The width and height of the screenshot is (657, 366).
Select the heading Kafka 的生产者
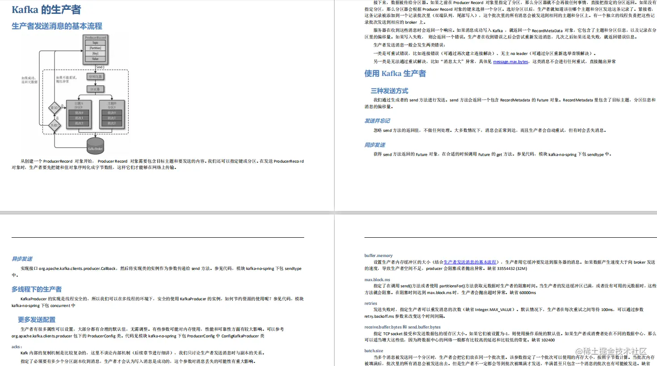(x=45, y=8)
